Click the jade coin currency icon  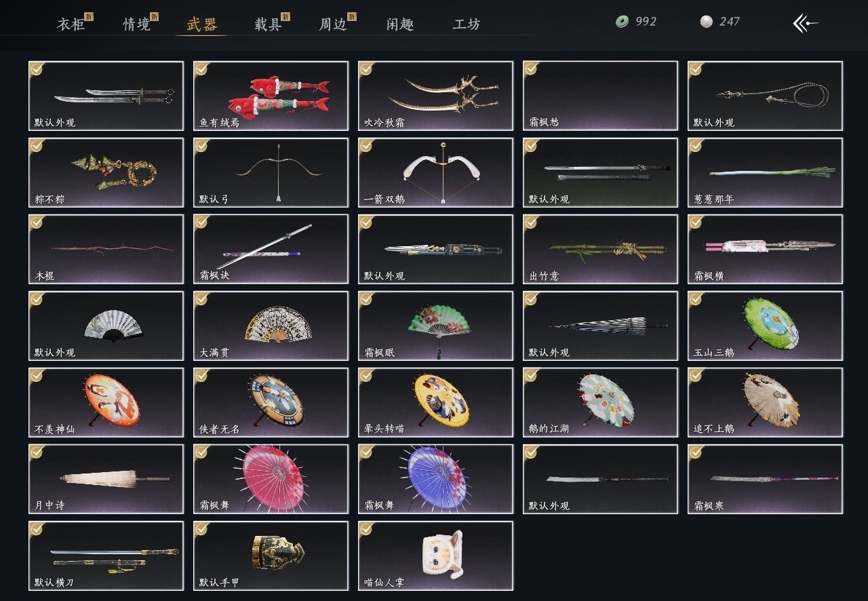[622, 22]
